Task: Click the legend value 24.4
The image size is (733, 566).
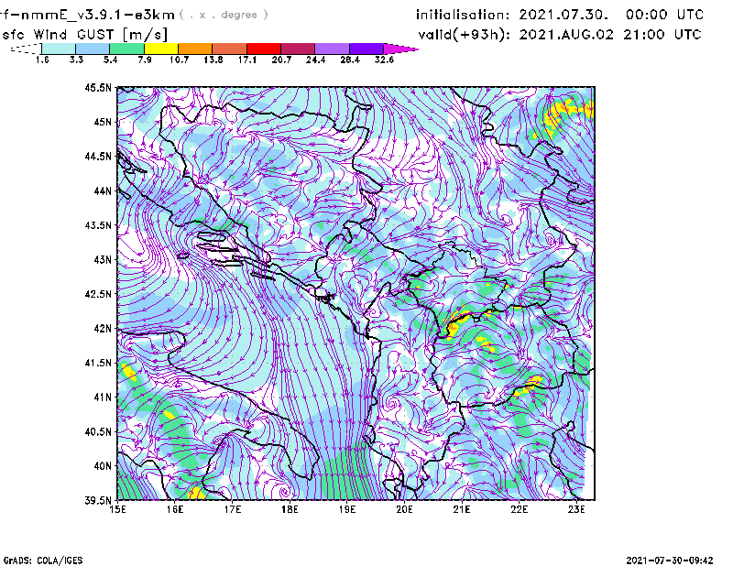Action: click(315, 60)
